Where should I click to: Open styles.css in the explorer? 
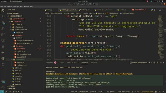coord(19,33)
